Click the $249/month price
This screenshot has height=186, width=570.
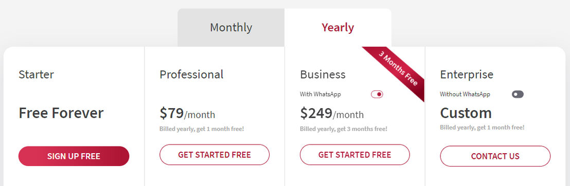[332, 114]
